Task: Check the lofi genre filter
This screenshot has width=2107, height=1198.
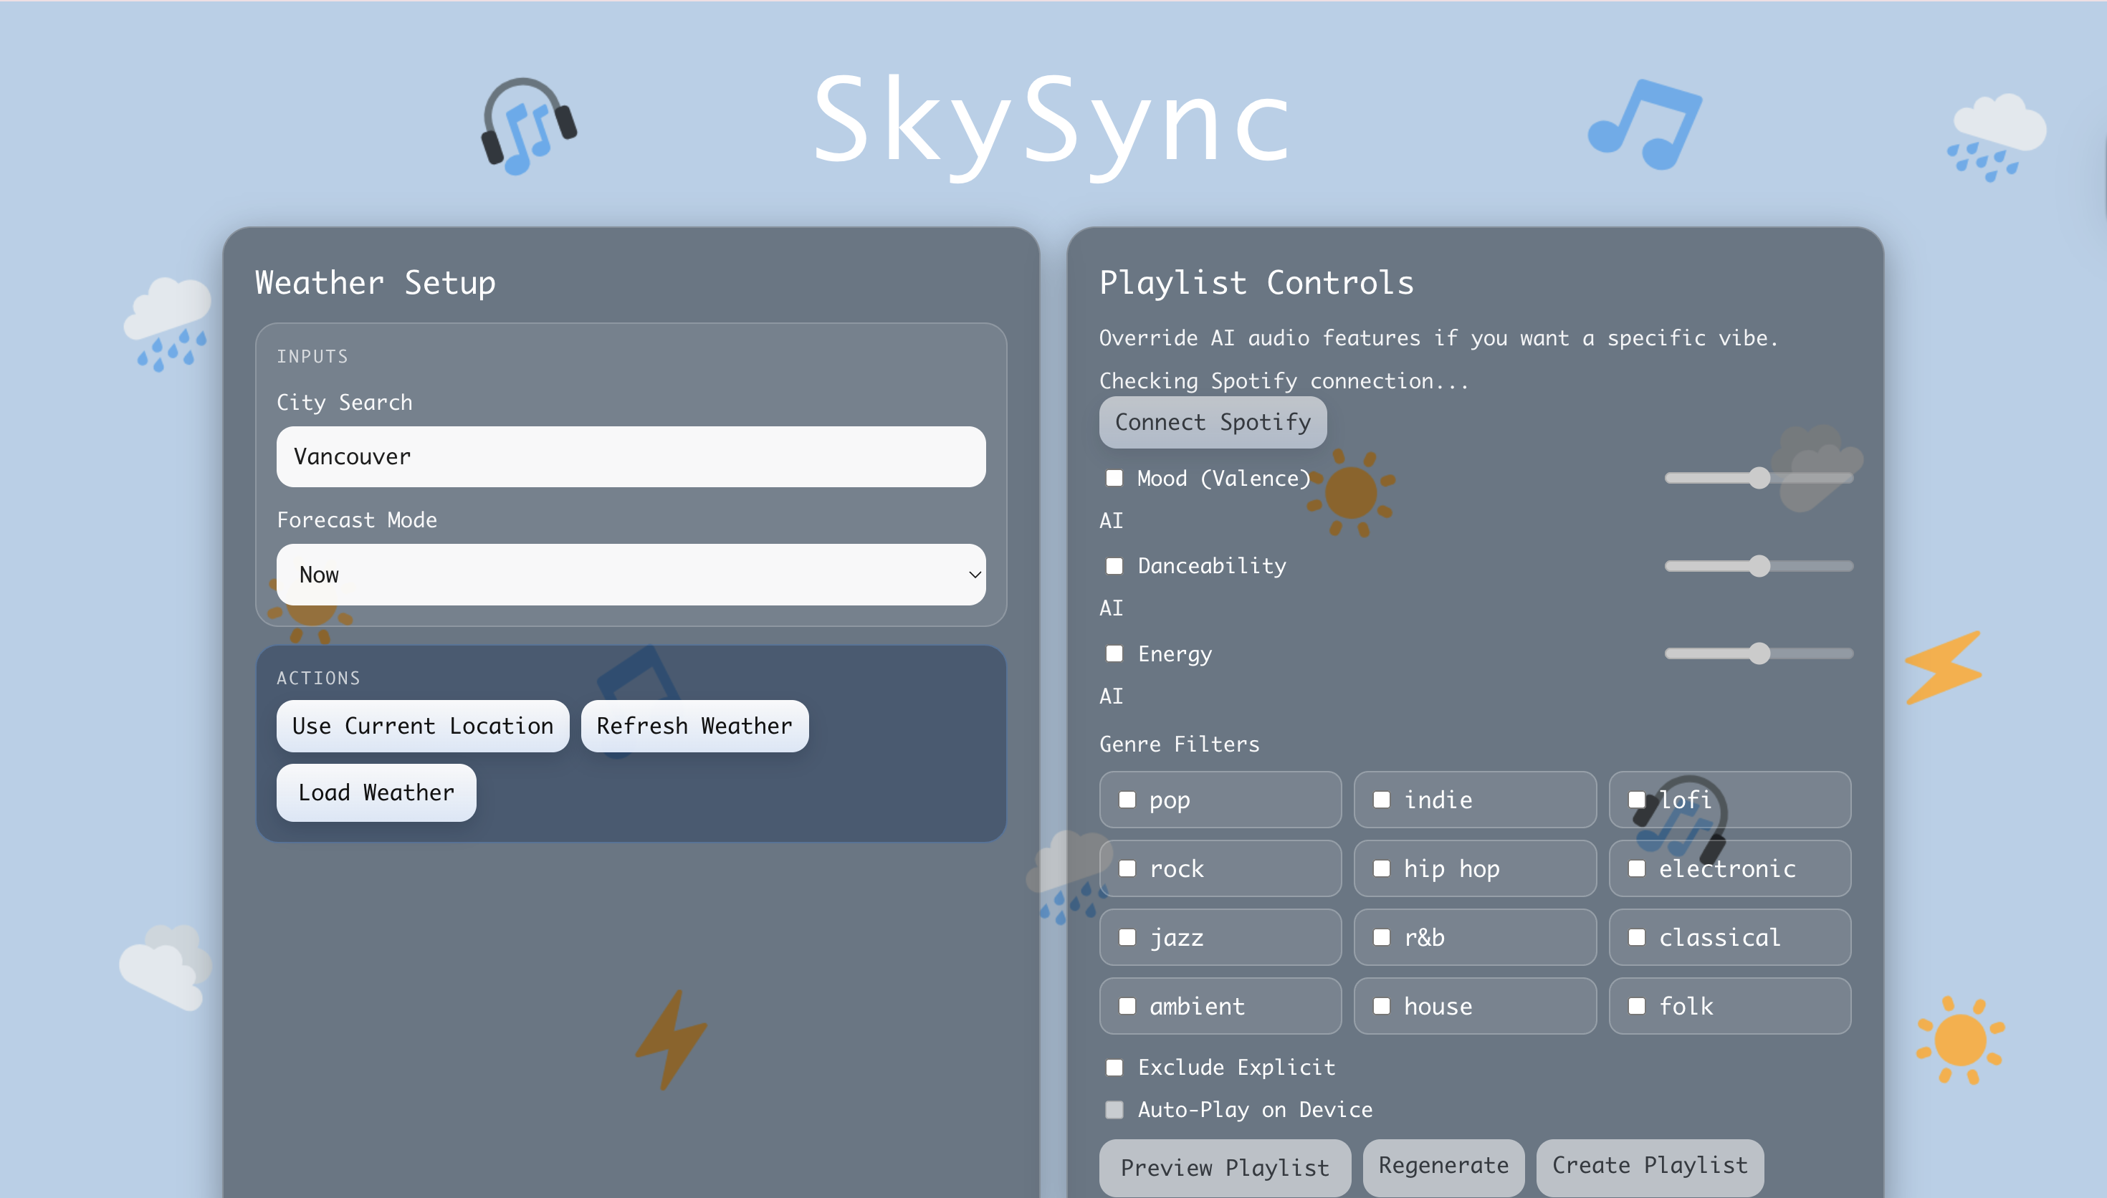Action: 1637,800
